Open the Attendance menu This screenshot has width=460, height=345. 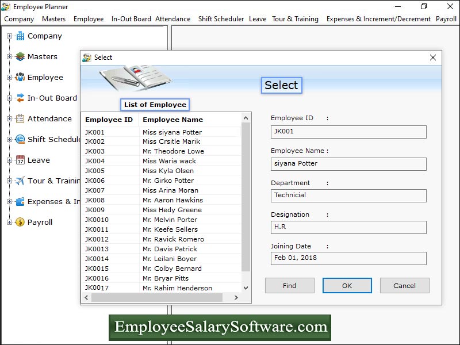(x=173, y=19)
